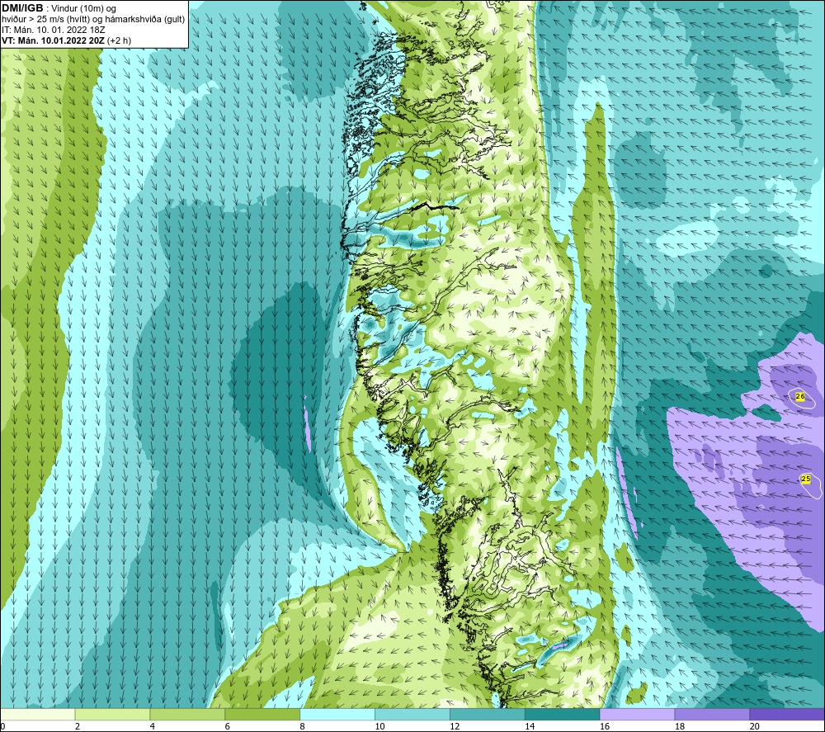Select the medium purple 18–20 m/s swatch
This screenshot has width=825, height=732.
(x=713, y=714)
